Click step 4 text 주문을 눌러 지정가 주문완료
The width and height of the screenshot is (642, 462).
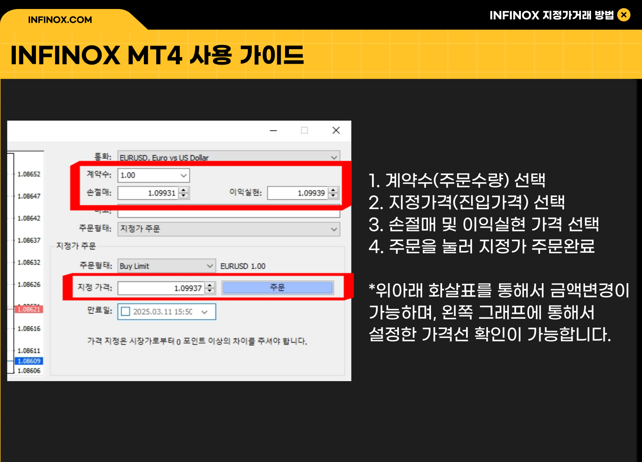tap(481, 246)
